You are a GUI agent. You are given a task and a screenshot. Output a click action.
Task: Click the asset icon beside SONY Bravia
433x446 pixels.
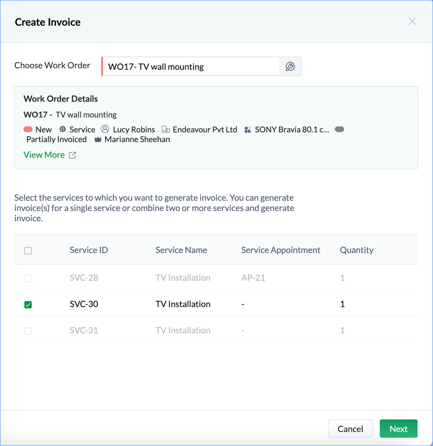248,130
